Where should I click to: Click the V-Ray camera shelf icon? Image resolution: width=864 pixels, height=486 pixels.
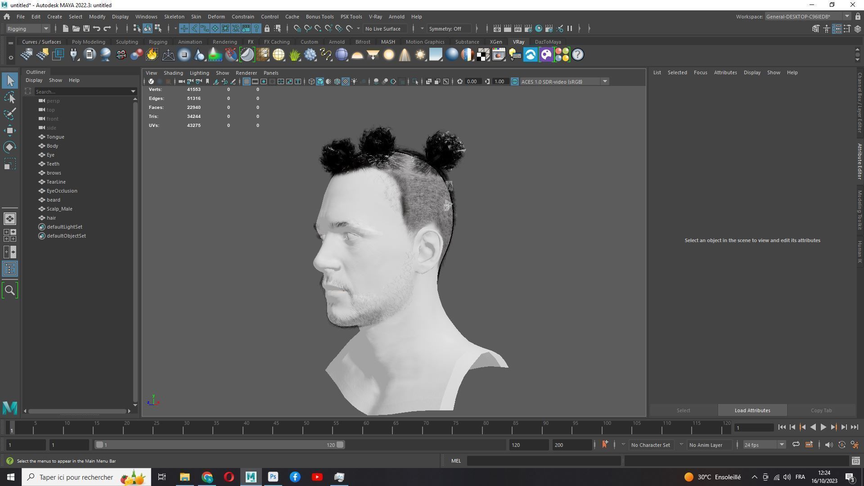(121, 55)
